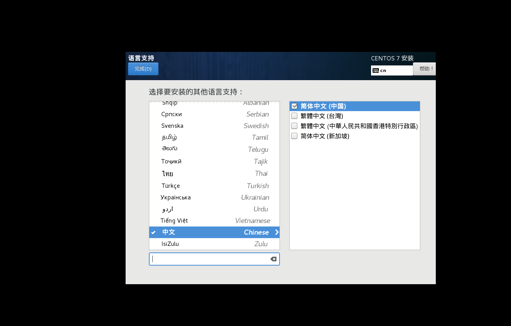Click the clear-text icon in search field
Screen dimensions: 511x326
[x=273, y=259]
